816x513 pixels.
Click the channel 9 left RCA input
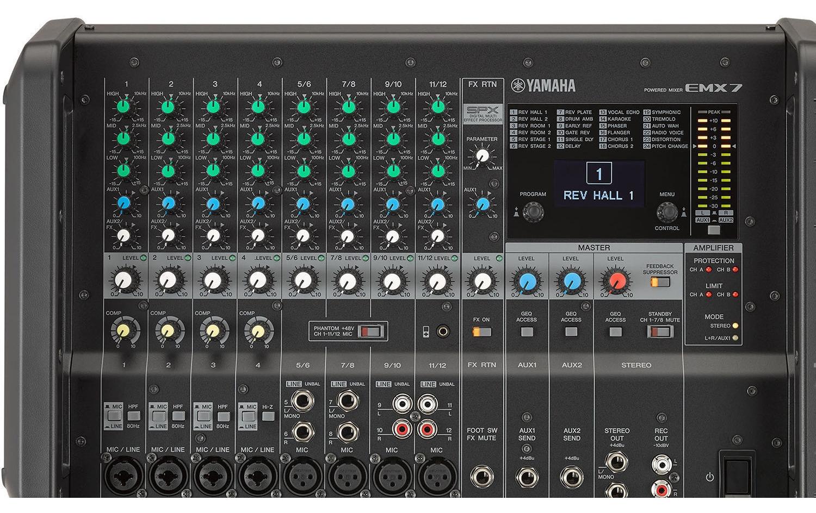click(402, 404)
